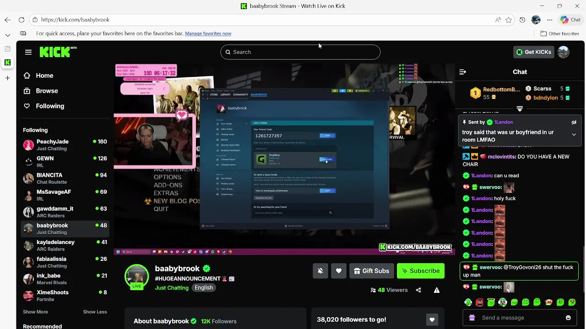
Task: Refresh the page with reload icon
Action: click(x=22, y=20)
